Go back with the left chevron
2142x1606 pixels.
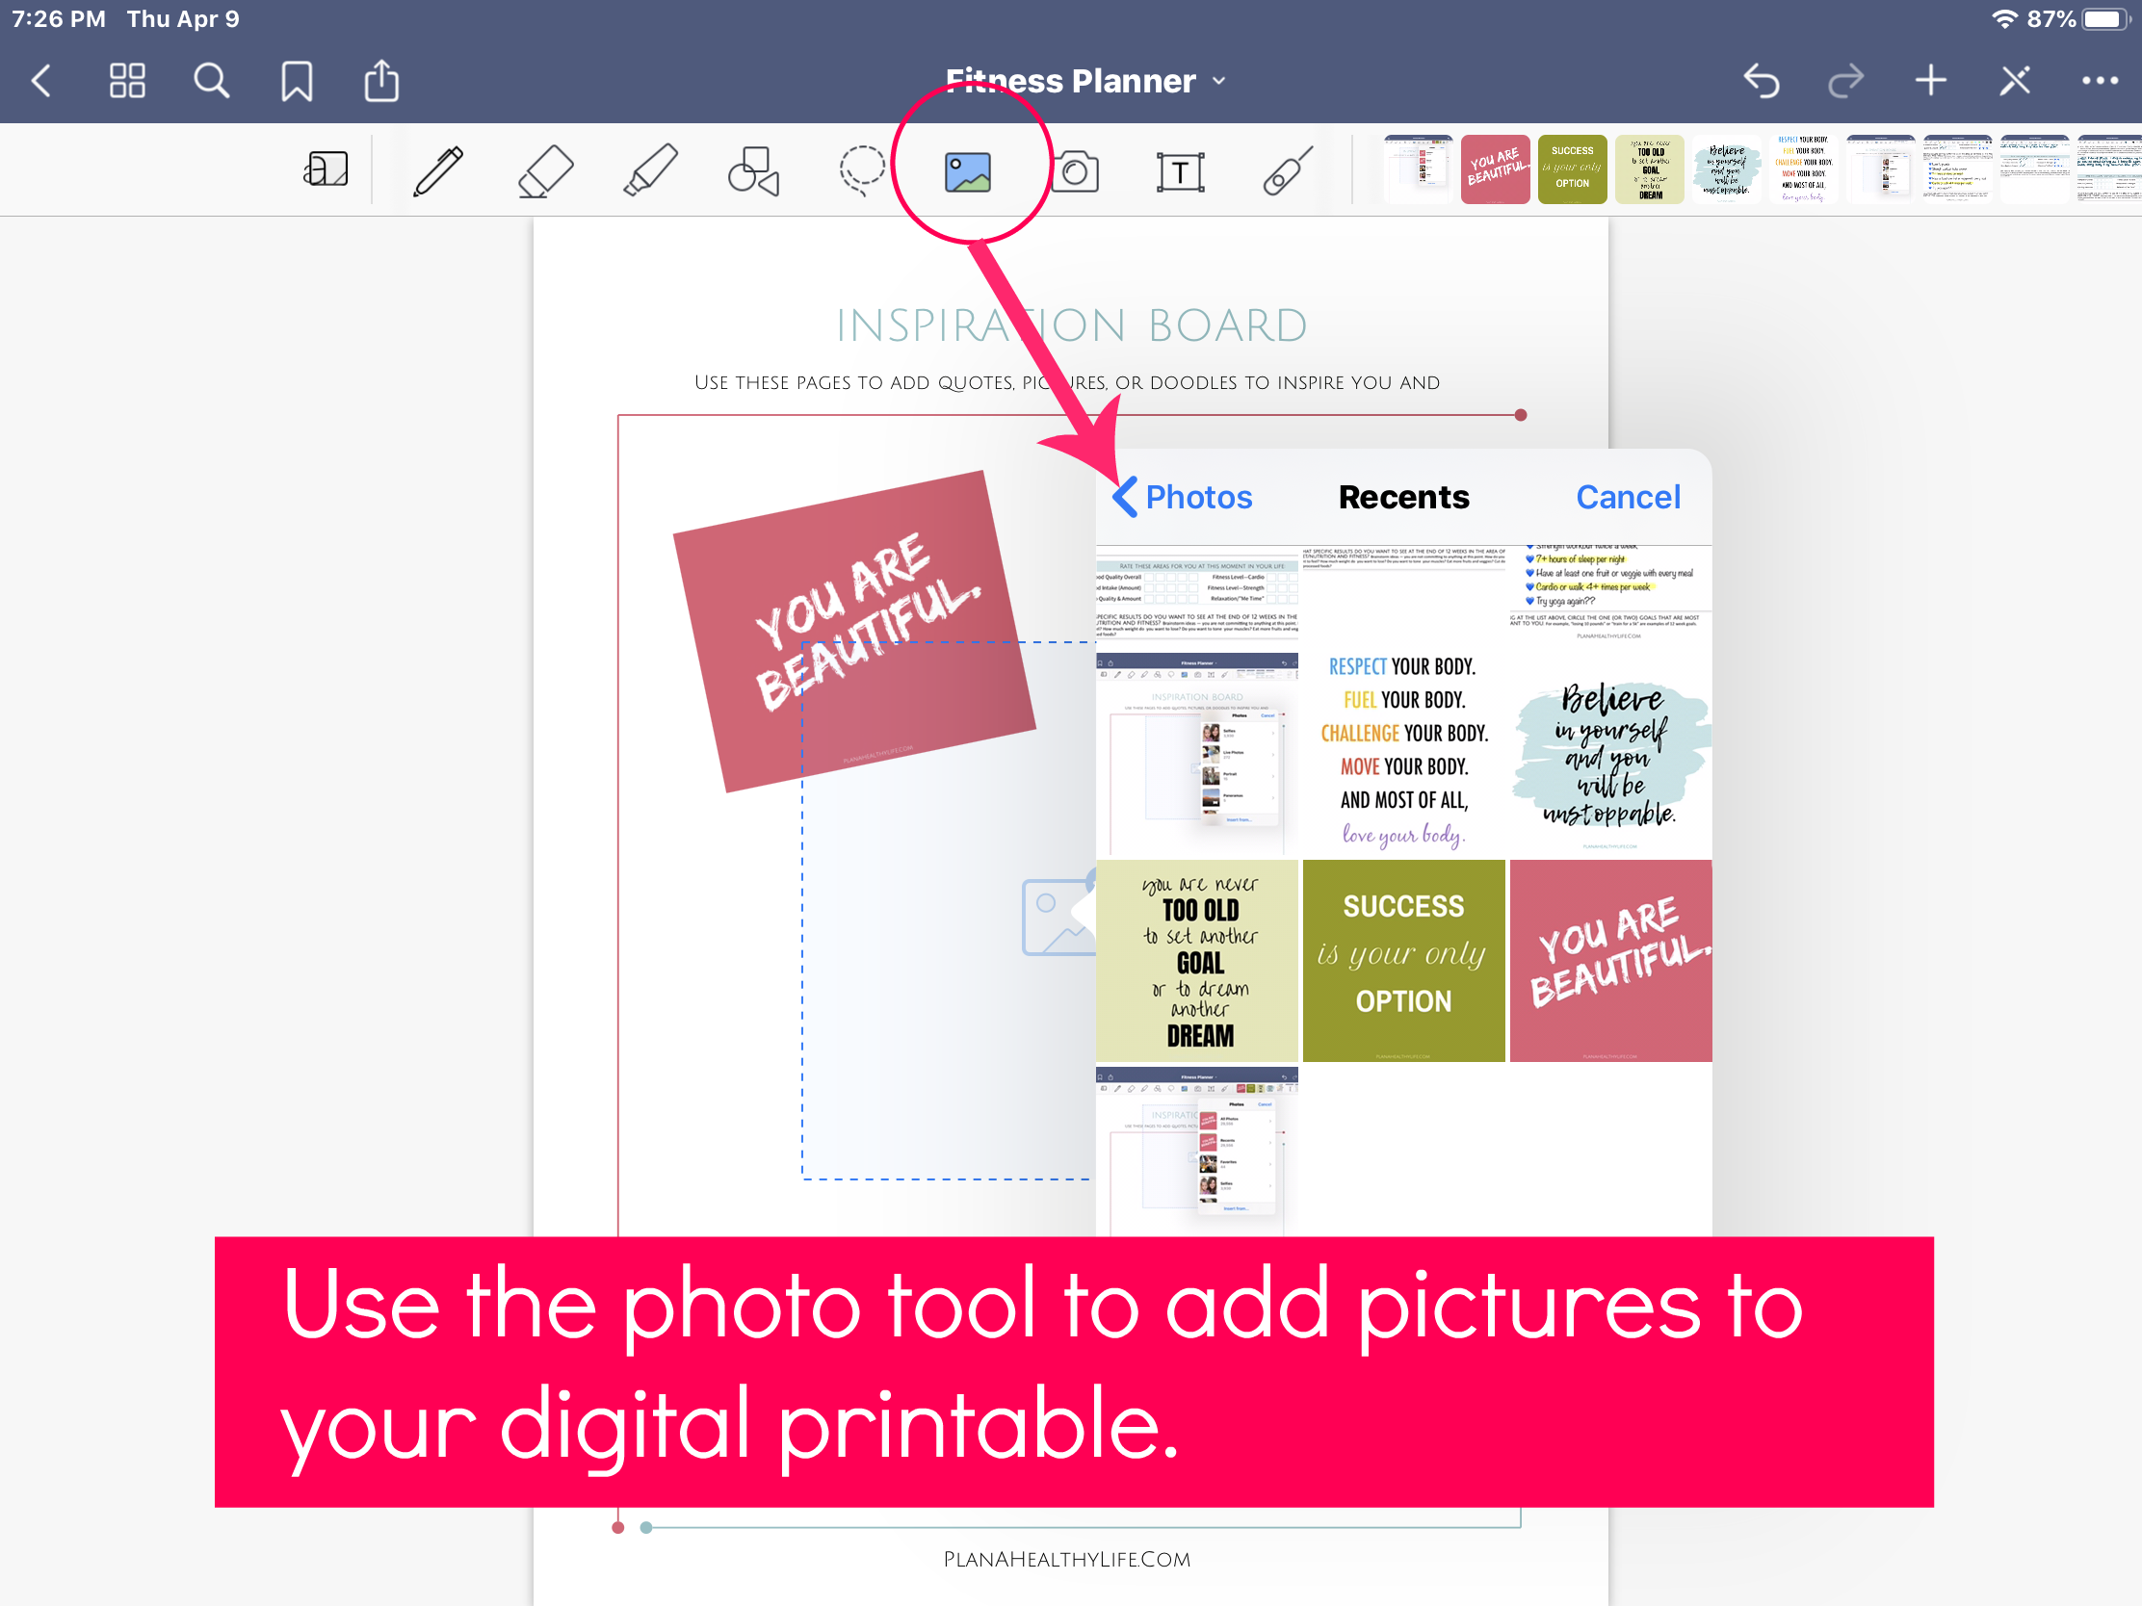[x=40, y=80]
